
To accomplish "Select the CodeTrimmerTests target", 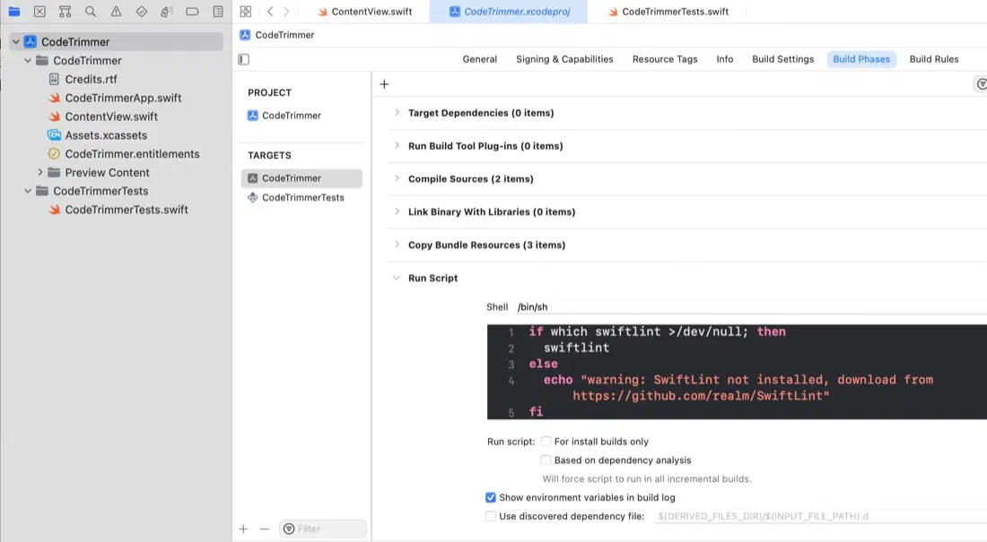I will coord(301,197).
